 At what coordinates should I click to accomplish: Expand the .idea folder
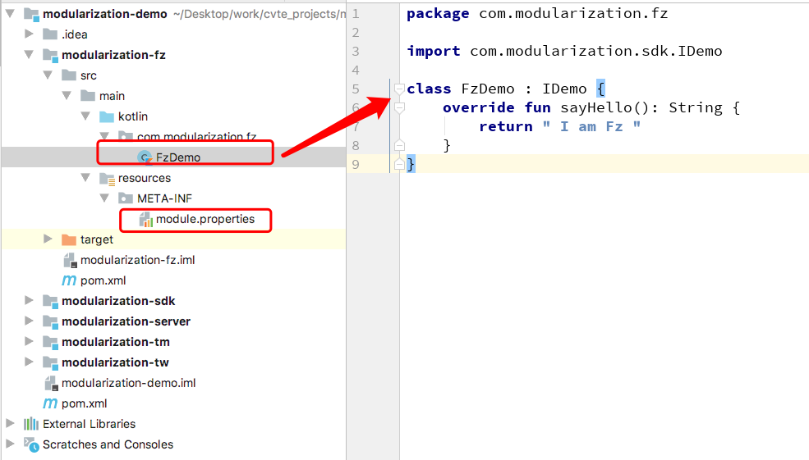click(x=29, y=34)
